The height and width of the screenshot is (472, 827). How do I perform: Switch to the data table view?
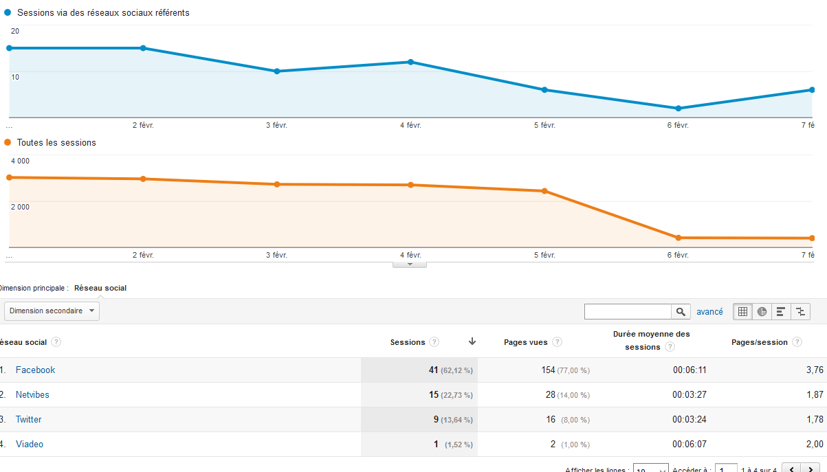pyautogui.click(x=742, y=311)
